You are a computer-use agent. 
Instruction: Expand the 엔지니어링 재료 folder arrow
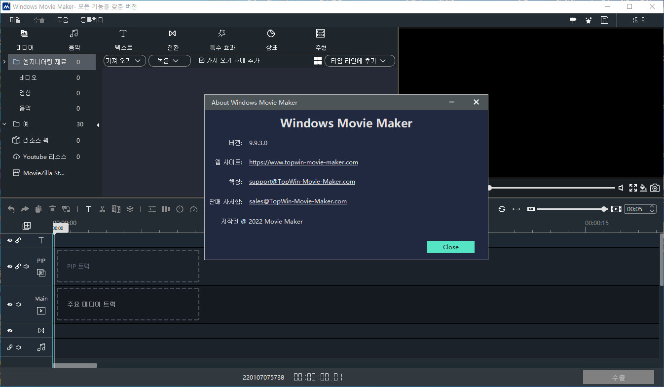[4, 62]
